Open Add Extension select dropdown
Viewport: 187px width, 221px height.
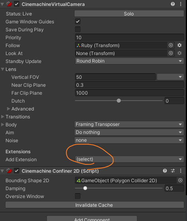click(x=129, y=159)
